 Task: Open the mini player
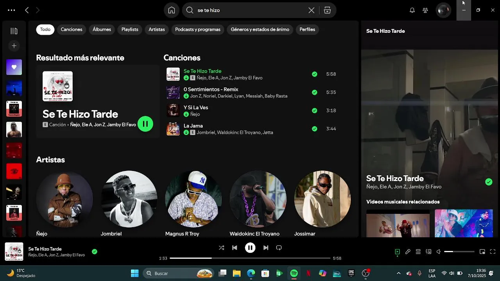(x=482, y=252)
